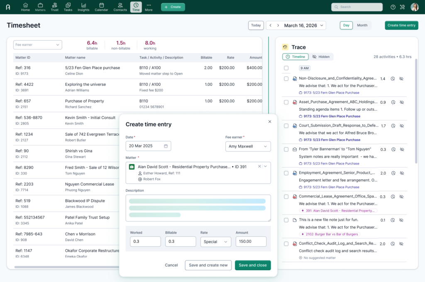
Task: Click the document icon for Non-Disclosure activity
Action: coord(295,79)
